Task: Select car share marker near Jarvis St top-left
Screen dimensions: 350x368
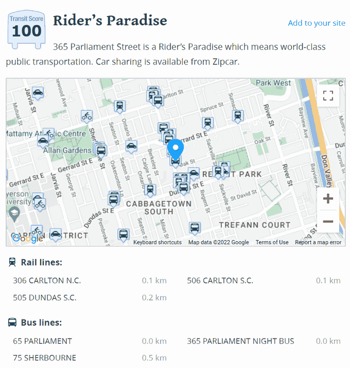Action: point(38,93)
